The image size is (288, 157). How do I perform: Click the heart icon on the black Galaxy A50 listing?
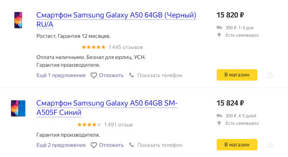94,75
